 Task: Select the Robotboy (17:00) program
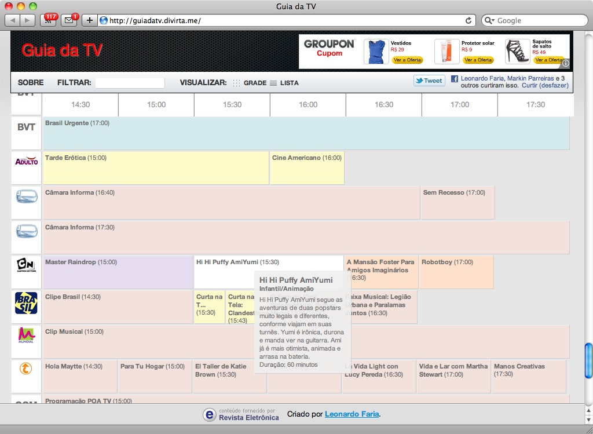(456, 272)
